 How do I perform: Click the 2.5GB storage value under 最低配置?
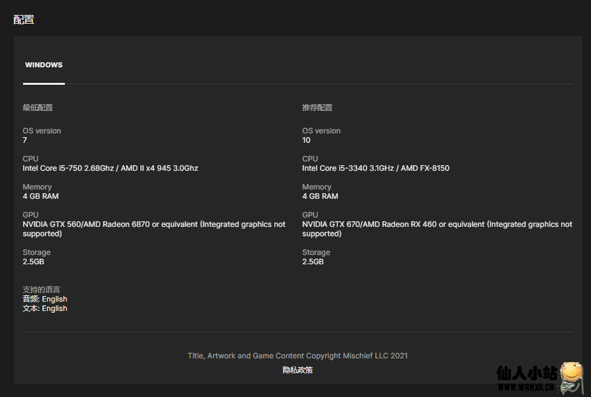pyautogui.click(x=33, y=262)
